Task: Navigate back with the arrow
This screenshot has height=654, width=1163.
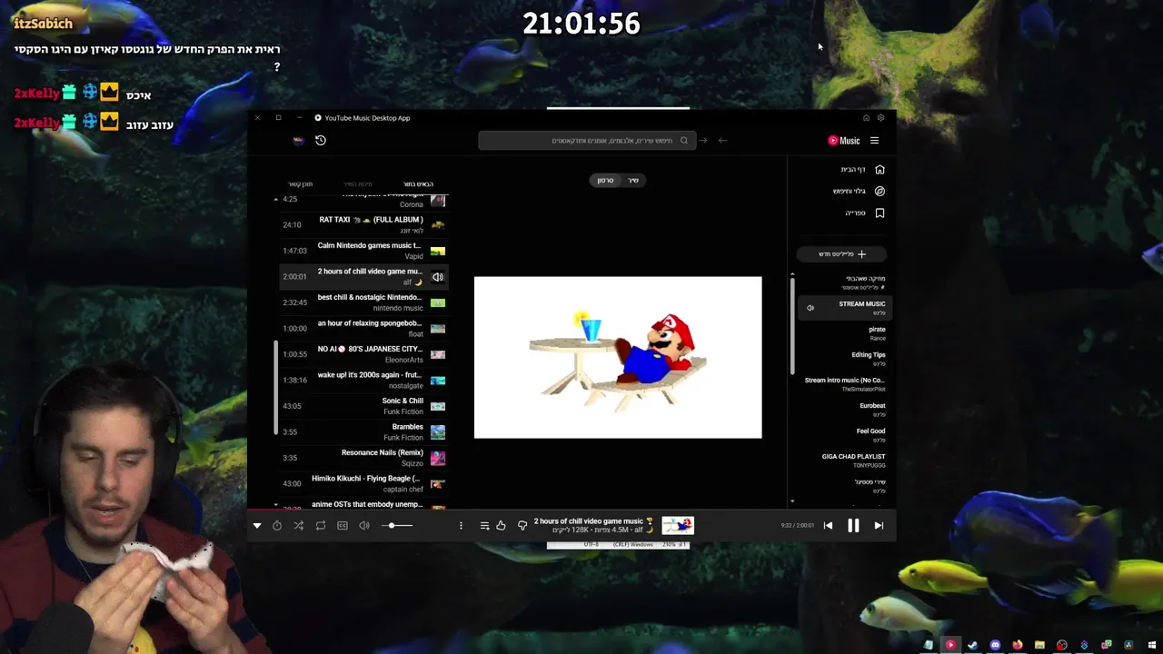Action: click(x=722, y=140)
